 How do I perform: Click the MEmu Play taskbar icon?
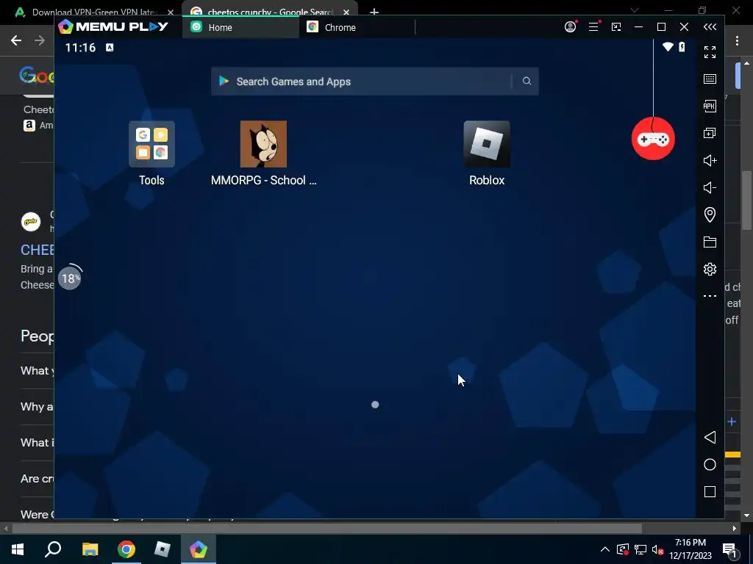198,549
